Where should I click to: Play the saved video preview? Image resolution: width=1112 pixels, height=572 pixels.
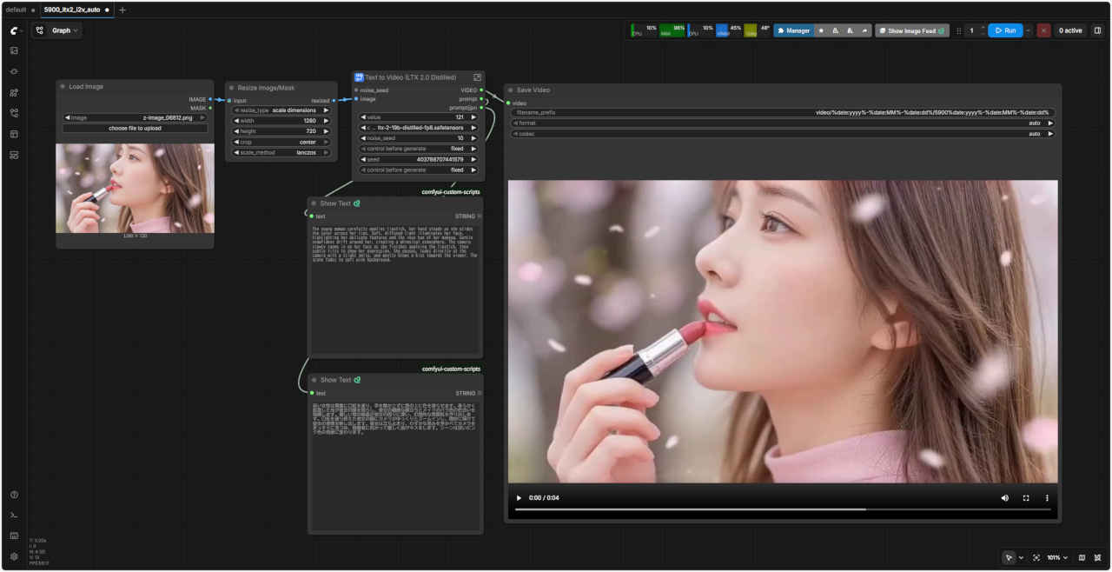[520, 498]
